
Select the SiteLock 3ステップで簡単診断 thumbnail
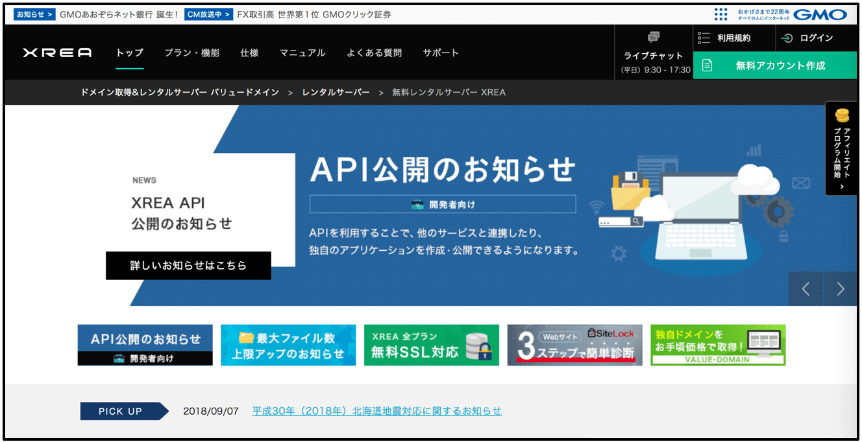575,345
